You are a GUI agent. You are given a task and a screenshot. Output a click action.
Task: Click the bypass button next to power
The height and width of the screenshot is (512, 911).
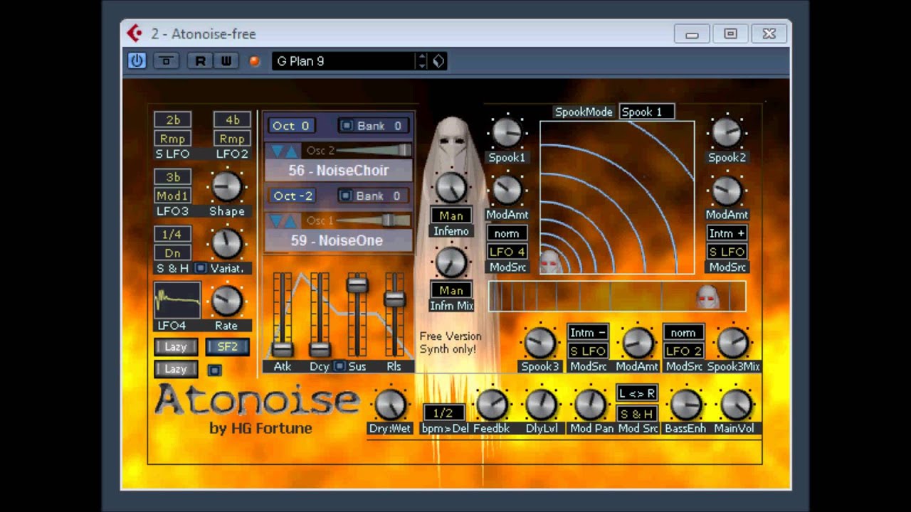pos(166,61)
